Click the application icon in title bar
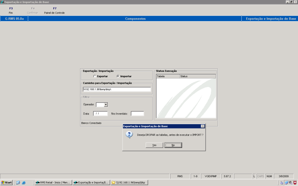The height and width of the screenshot is (186, 298). [x=2, y=2]
